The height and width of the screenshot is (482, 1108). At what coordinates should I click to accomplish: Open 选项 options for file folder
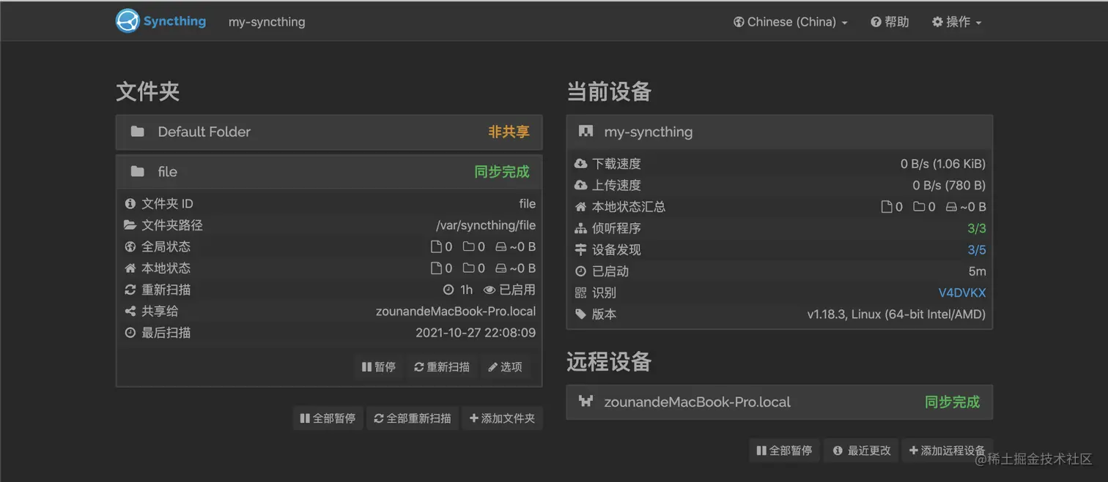point(505,367)
